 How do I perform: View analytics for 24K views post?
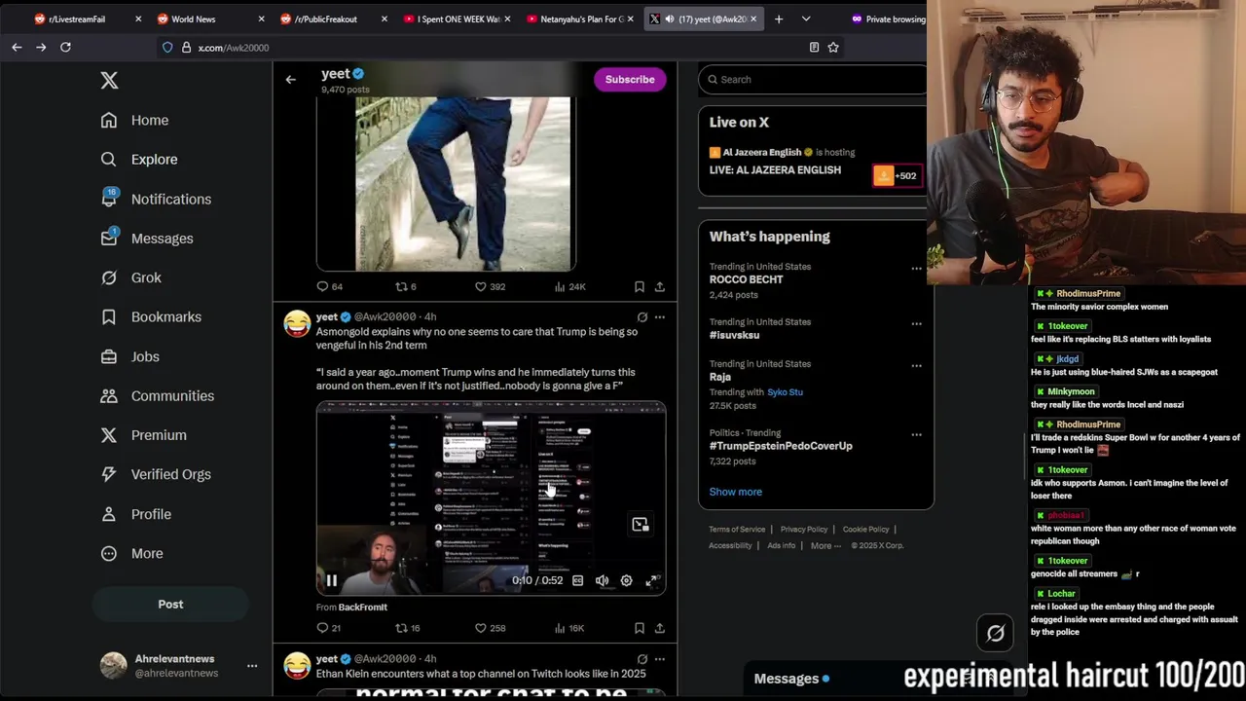coord(560,286)
